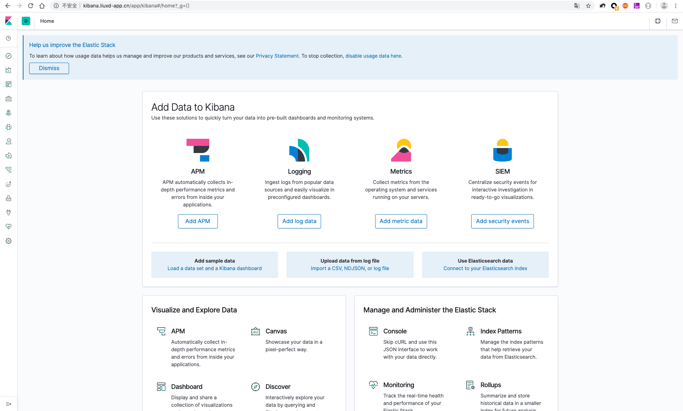This screenshot has width=683, height=411.
Task: Click the Rollups icon
Action: click(x=471, y=385)
